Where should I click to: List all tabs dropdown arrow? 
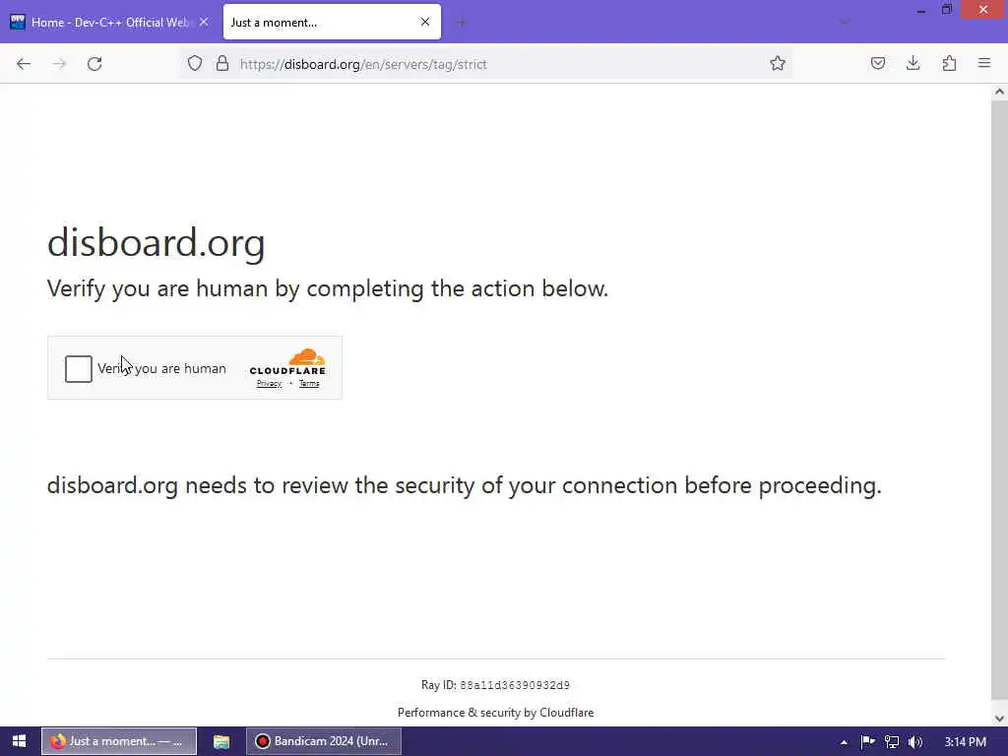pyautogui.click(x=844, y=23)
